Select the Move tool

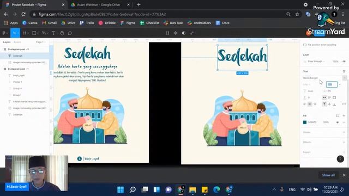pos(14,33)
